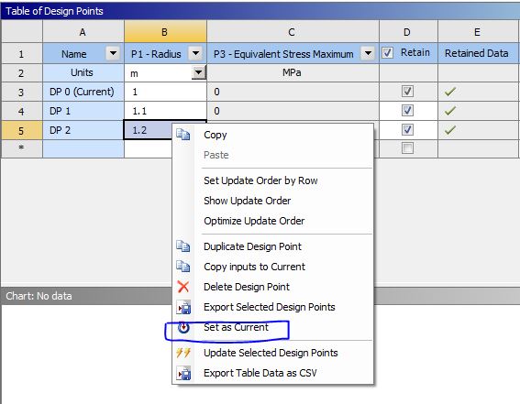Click the green check mark for DP 0
The height and width of the screenshot is (404, 520).
point(450,92)
